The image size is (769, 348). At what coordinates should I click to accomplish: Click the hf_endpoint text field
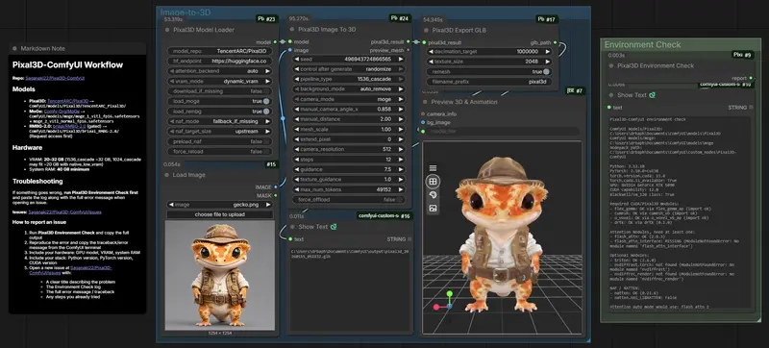(220, 61)
